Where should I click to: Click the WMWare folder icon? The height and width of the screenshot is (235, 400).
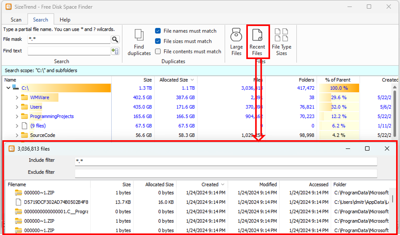pyautogui.click(x=25, y=97)
